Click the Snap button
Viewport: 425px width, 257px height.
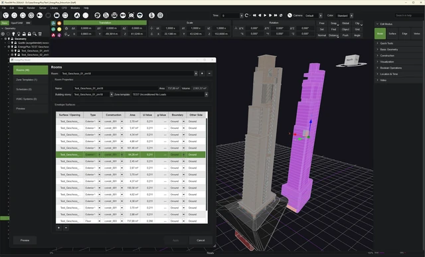click(333, 23)
